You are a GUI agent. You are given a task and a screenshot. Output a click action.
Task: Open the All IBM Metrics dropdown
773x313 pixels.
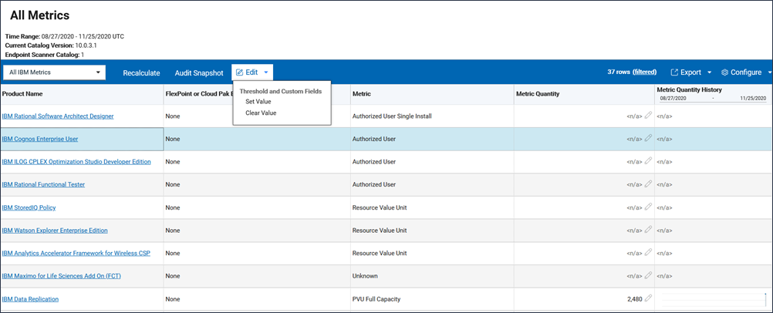[55, 72]
